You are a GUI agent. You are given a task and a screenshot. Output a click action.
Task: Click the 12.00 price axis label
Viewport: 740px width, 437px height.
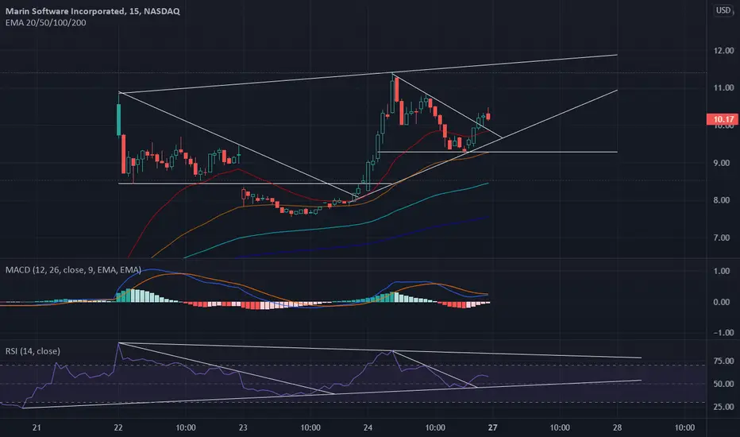724,51
